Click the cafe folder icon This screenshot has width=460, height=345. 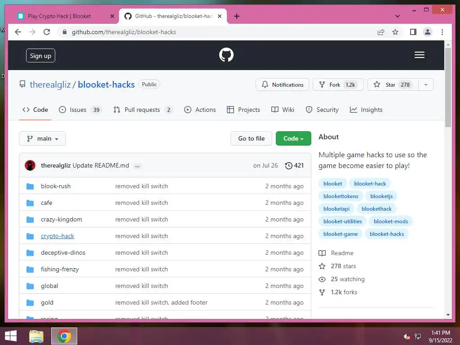[30, 203]
